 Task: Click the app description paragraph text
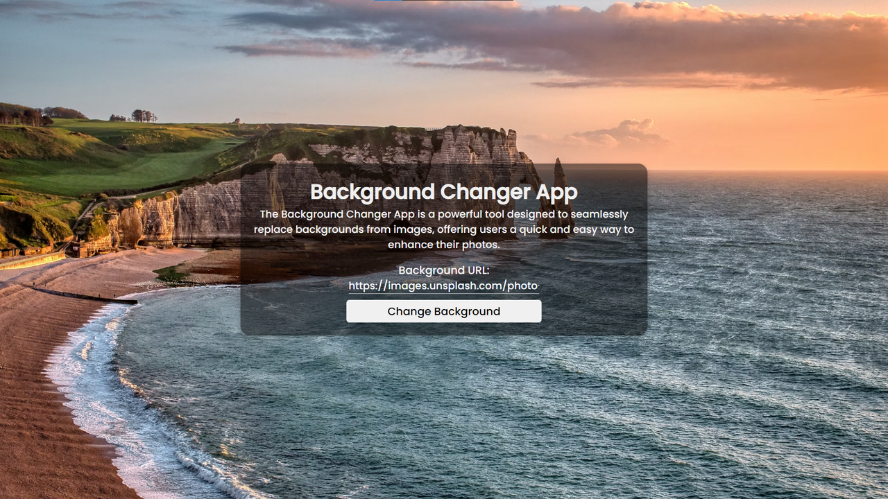[444, 229]
